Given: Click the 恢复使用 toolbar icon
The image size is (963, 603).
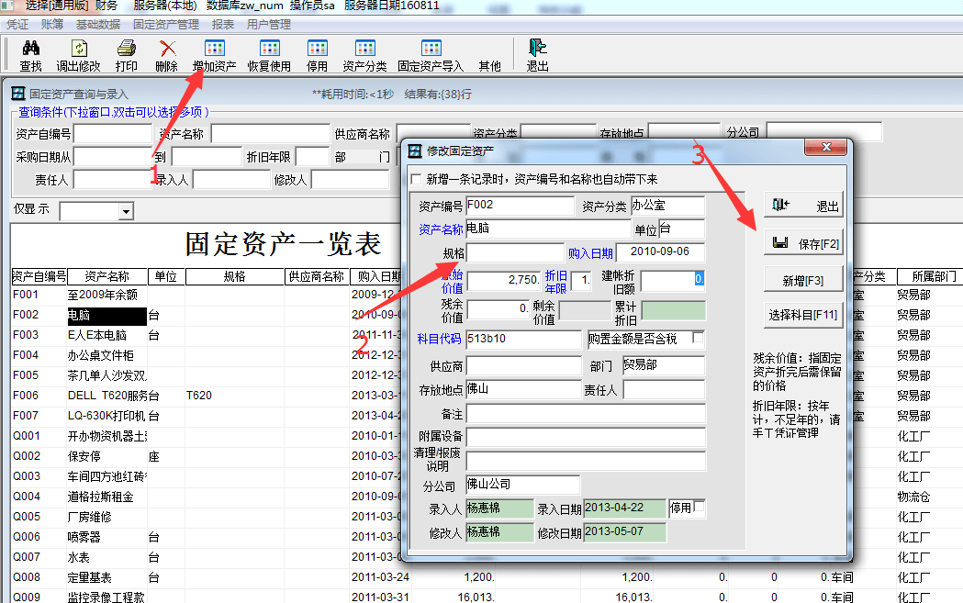Looking at the screenshot, I should coord(269,49).
